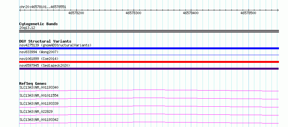Viewport: 288px width, 127px height.
Task: Select the blue nsv4275139 variant bar
Action: tap(149, 48)
